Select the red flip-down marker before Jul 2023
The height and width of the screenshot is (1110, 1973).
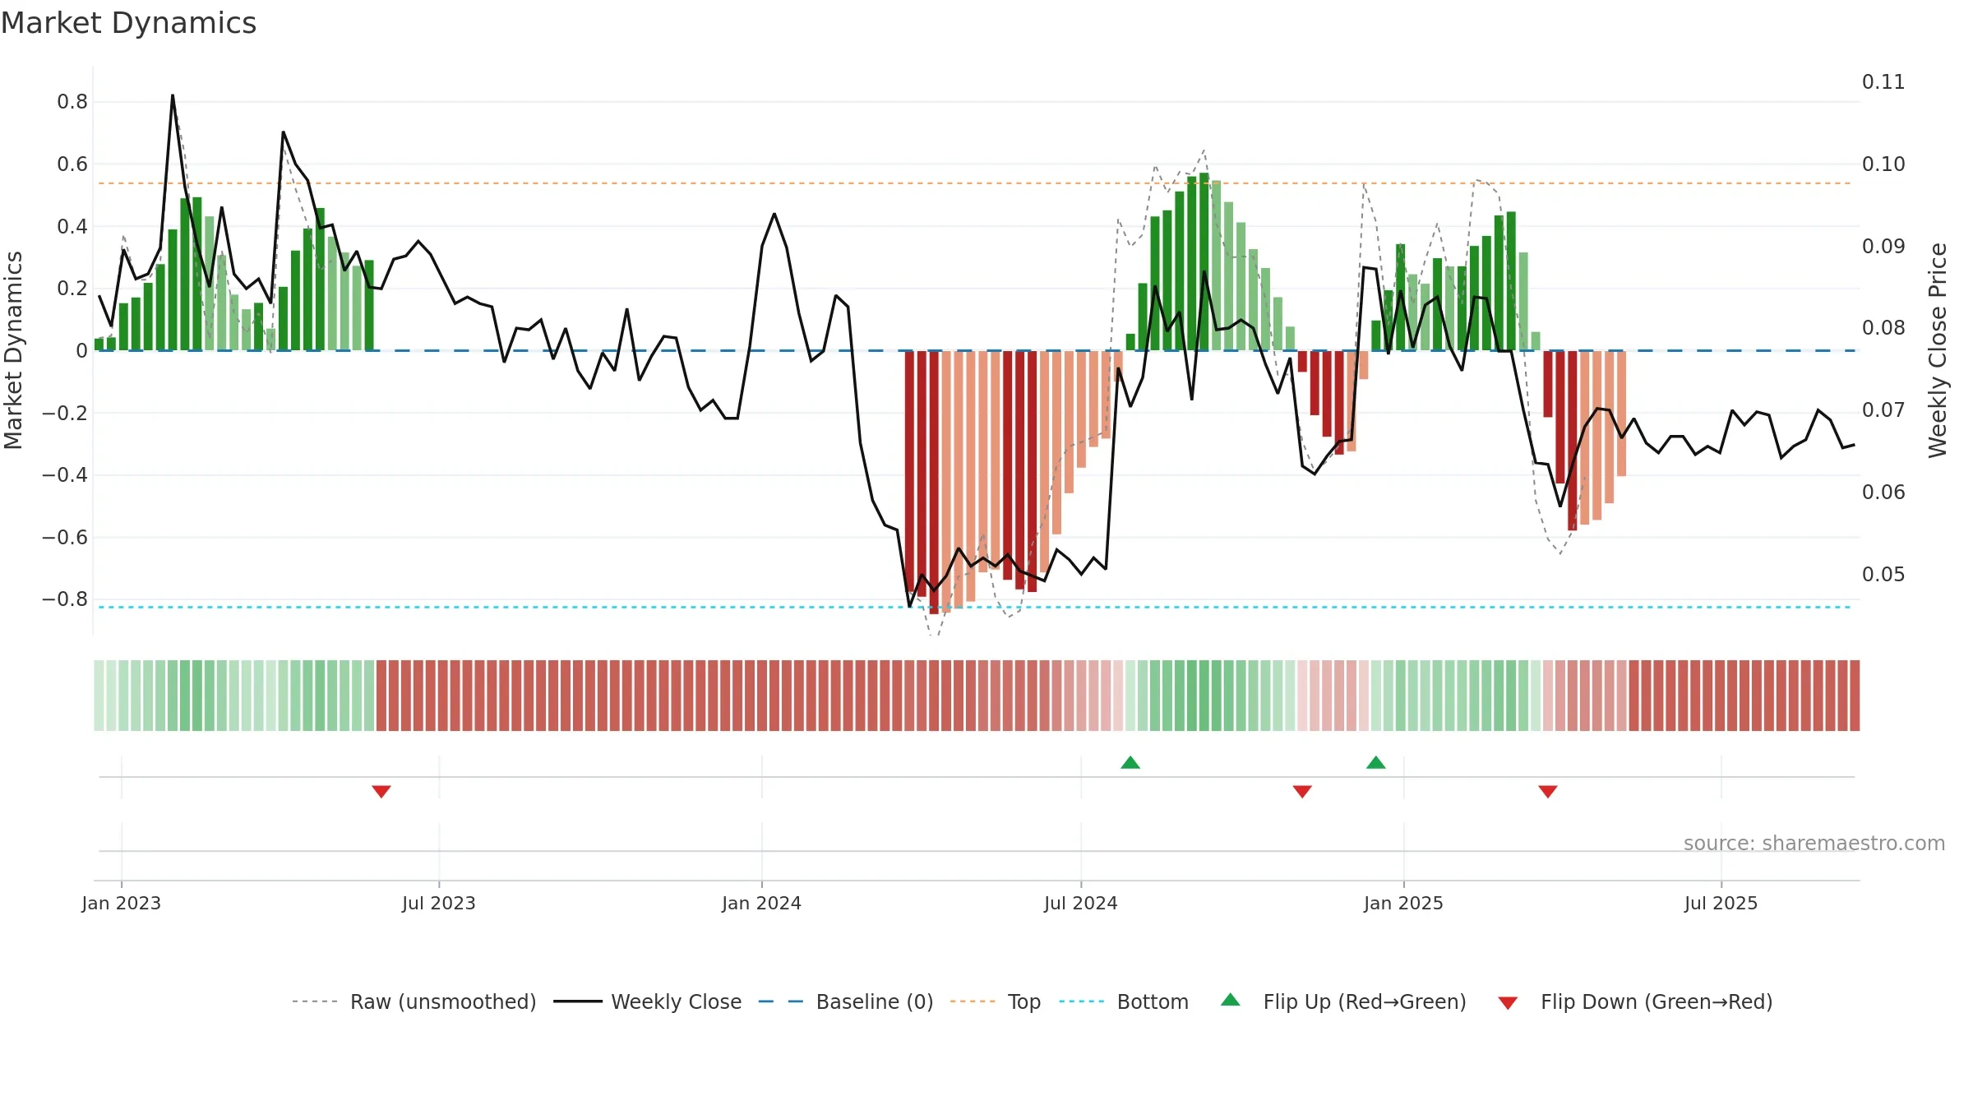click(381, 791)
